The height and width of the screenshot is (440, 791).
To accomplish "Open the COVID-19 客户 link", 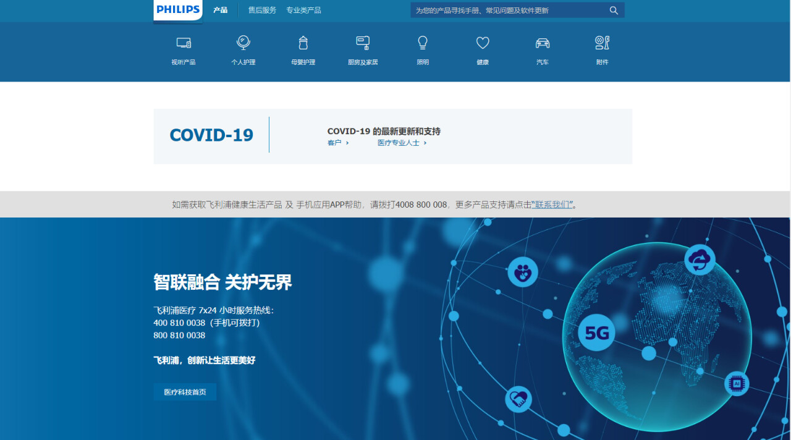I will pos(337,143).
